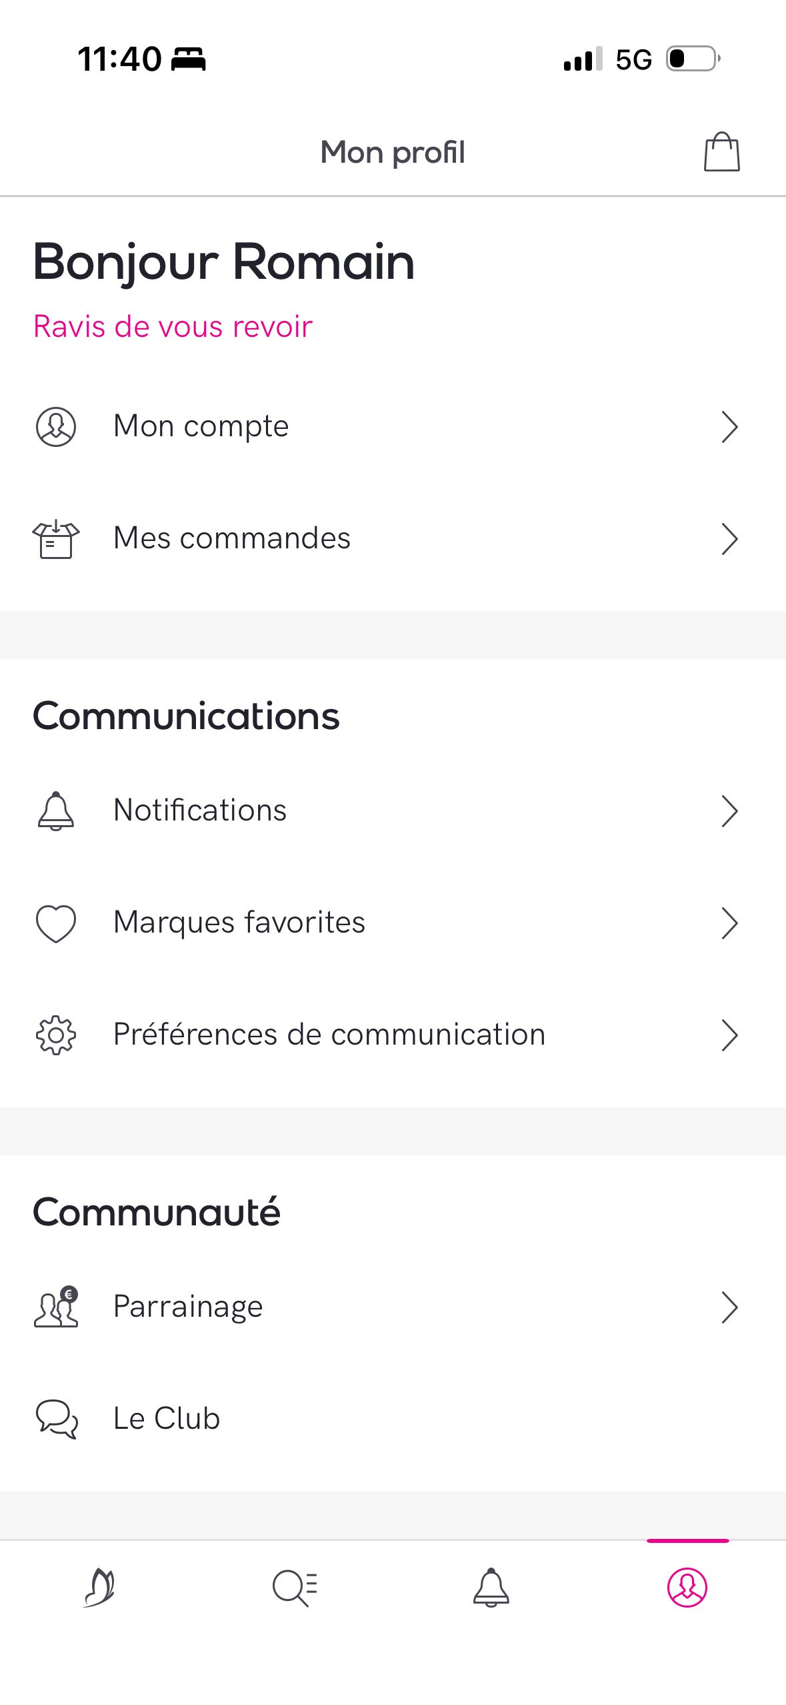Select the pink profile tab in bottom bar

[x=687, y=1587]
